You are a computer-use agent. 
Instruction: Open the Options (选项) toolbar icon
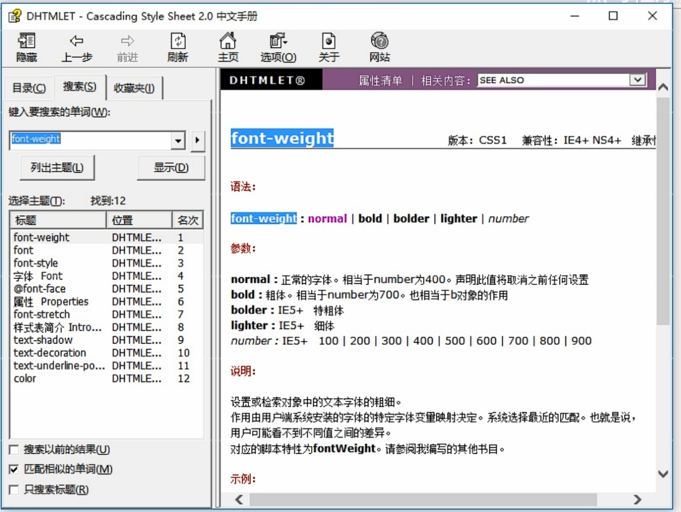(x=278, y=47)
